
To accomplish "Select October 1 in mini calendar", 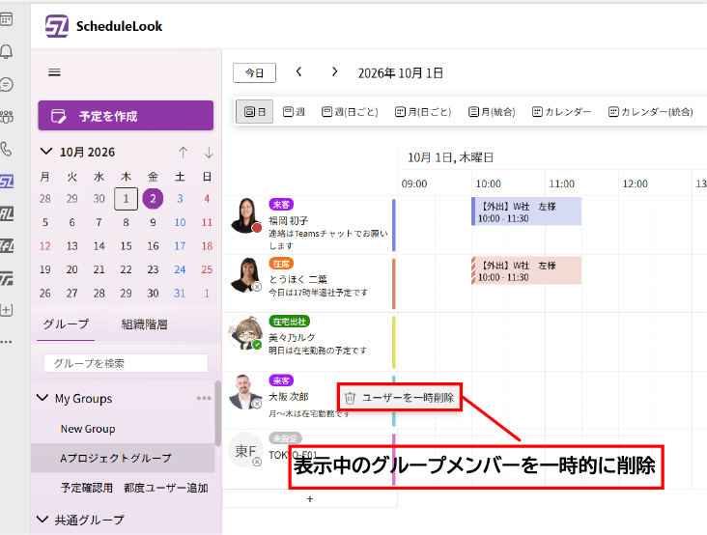I will 126,199.
